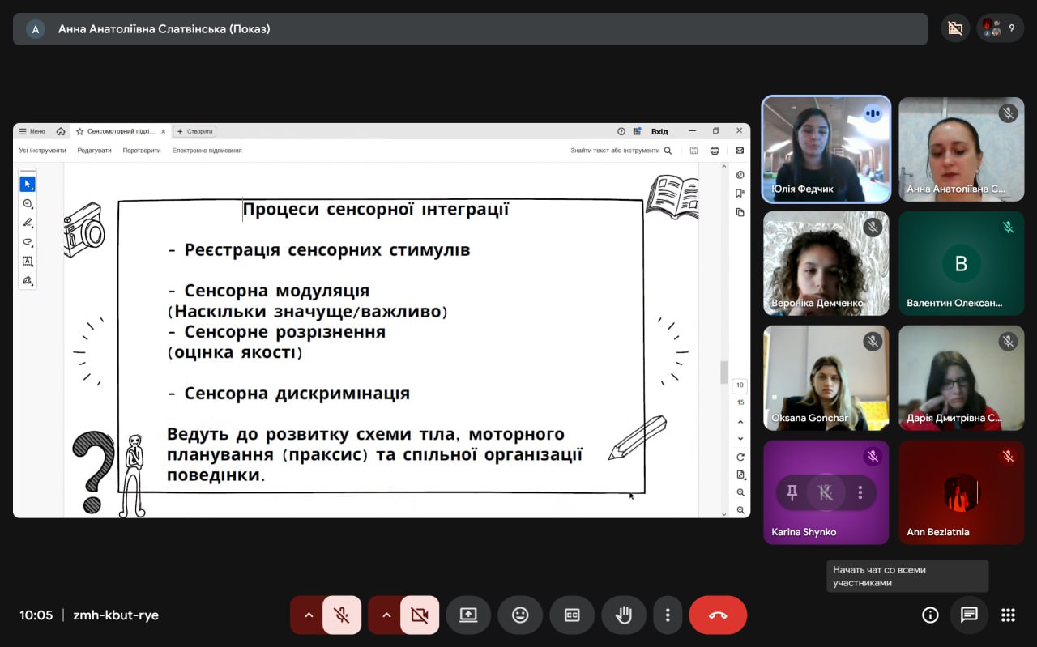Toggle closed captions CC button
This screenshot has width=1037, height=647.
[x=572, y=615]
